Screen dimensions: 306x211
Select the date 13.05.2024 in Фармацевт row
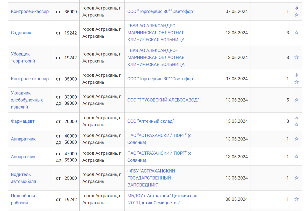click(236, 121)
